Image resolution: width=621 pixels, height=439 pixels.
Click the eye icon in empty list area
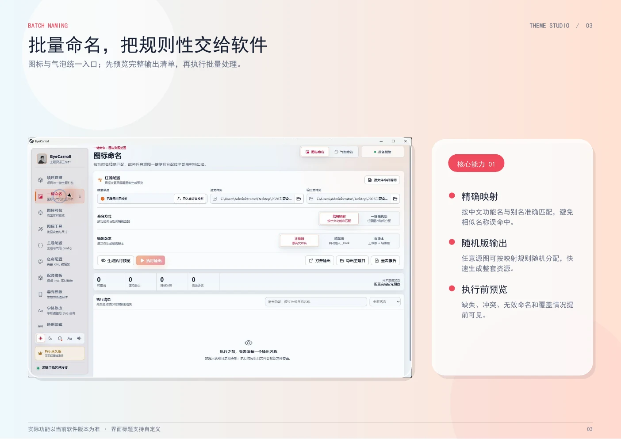pos(249,343)
